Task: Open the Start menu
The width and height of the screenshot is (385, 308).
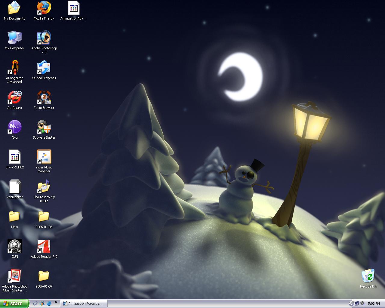Action: (x=14, y=303)
